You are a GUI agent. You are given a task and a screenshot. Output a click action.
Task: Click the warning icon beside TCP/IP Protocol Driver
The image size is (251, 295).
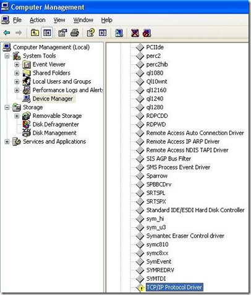click(x=140, y=288)
